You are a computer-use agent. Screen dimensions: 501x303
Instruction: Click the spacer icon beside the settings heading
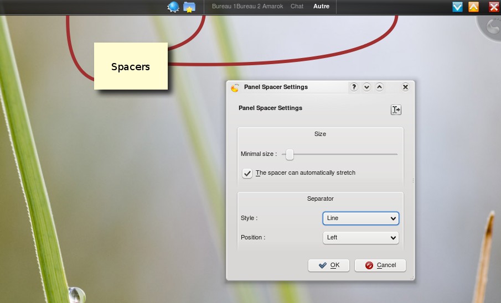point(396,110)
